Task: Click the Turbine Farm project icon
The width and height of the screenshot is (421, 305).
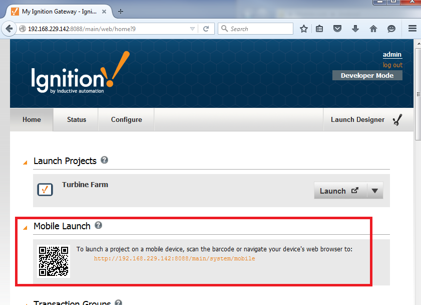Action: pyautogui.click(x=45, y=190)
